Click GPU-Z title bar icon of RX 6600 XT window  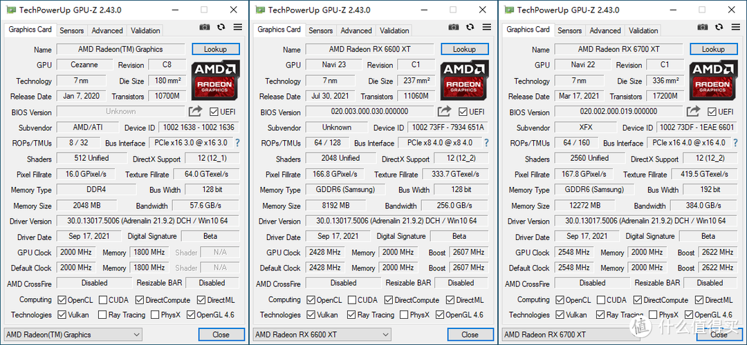tap(259, 10)
